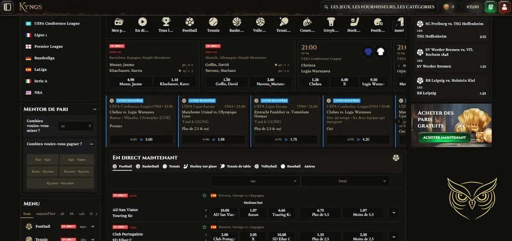The height and width of the screenshot is (241, 512).
Task: Open the NBA league link
Action: [x=38, y=93]
